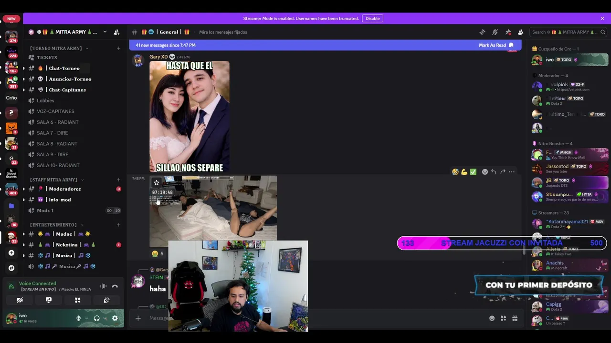Click the emoji reaction with count 5
The width and height of the screenshot is (611, 343).
click(x=158, y=253)
